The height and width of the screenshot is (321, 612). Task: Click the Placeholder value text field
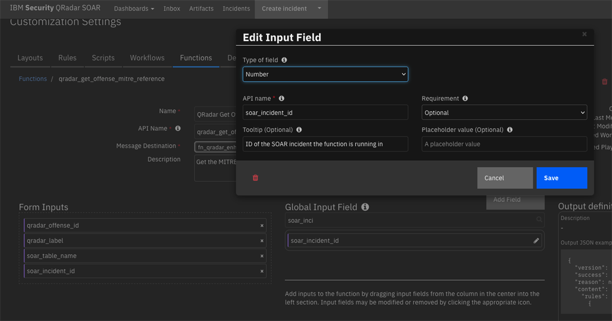(x=504, y=144)
